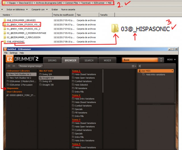Select New York Studios Vol 2 library
This screenshot has height=150, width=182.
pos(21,78)
